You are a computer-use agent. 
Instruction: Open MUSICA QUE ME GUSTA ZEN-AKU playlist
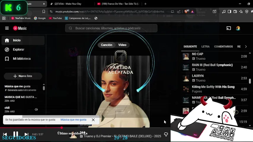(x=23, y=99)
